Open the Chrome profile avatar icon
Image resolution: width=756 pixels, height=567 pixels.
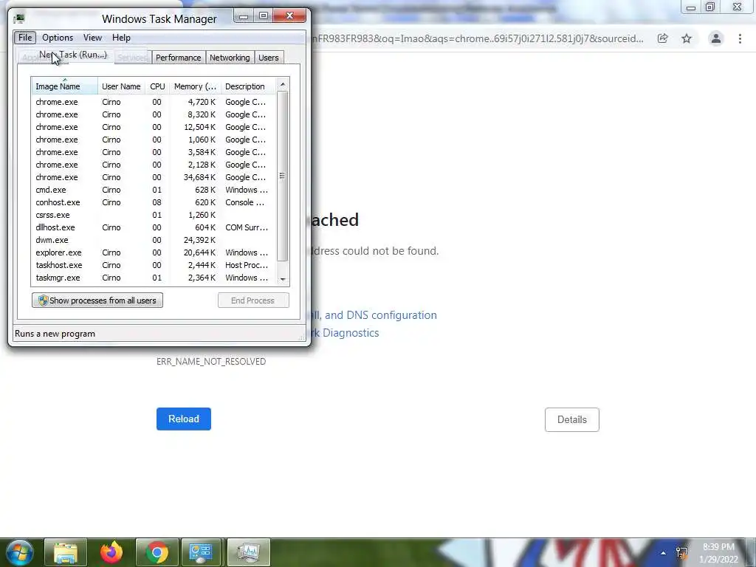716,38
